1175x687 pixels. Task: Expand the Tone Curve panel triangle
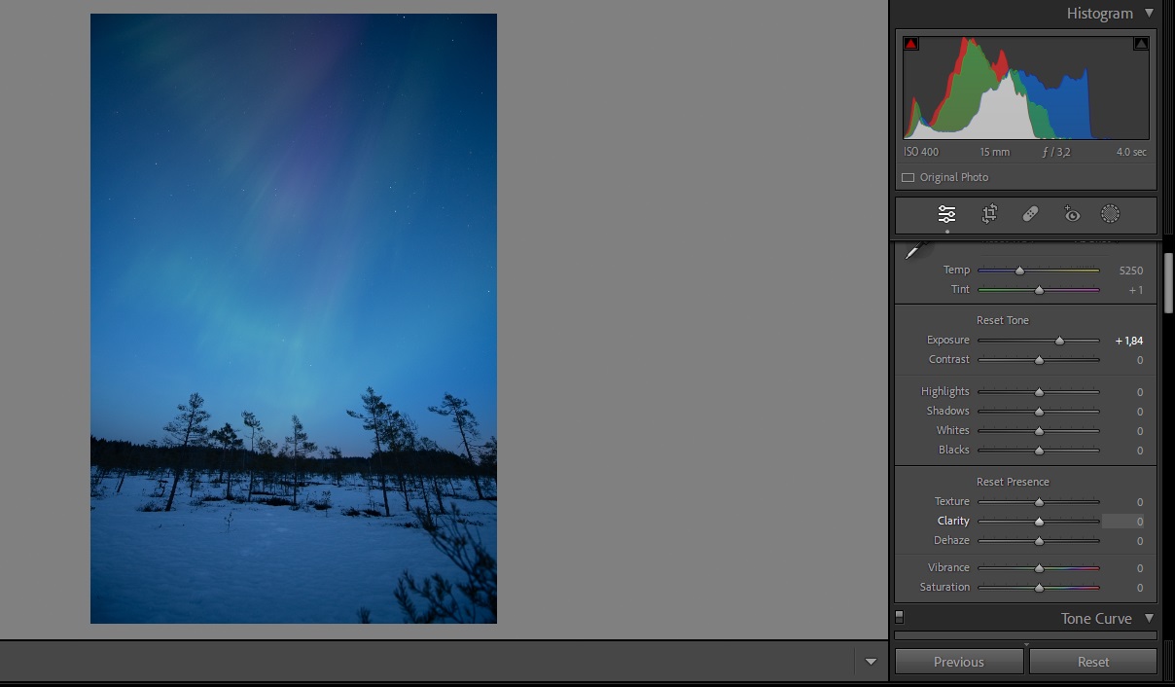pos(1149,619)
